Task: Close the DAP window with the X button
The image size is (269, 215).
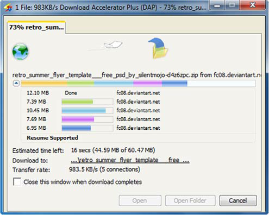Action: tap(253, 5)
